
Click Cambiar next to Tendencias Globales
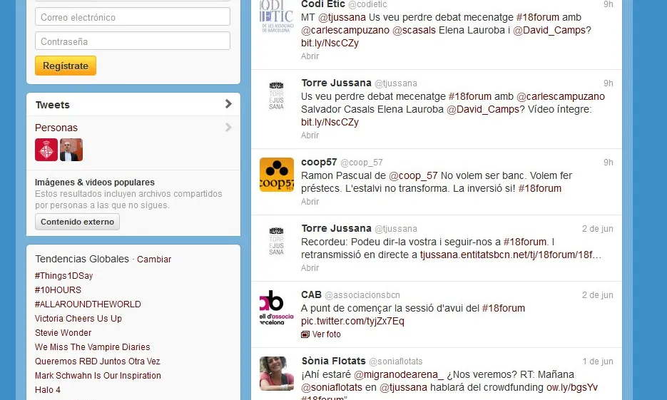[x=154, y=260]
